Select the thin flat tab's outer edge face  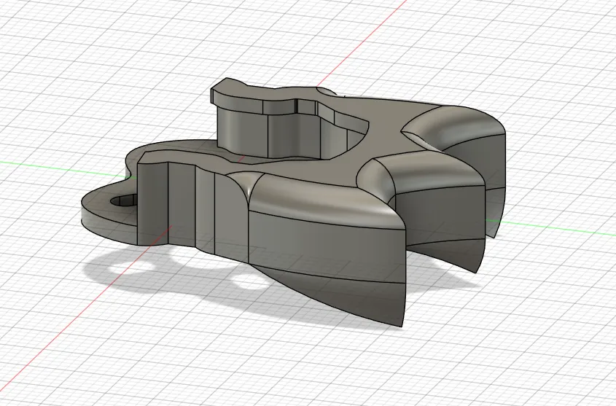pos(108,226)
